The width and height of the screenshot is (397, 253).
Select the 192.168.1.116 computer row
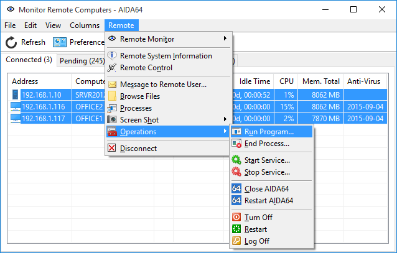[x=41, y=106]
